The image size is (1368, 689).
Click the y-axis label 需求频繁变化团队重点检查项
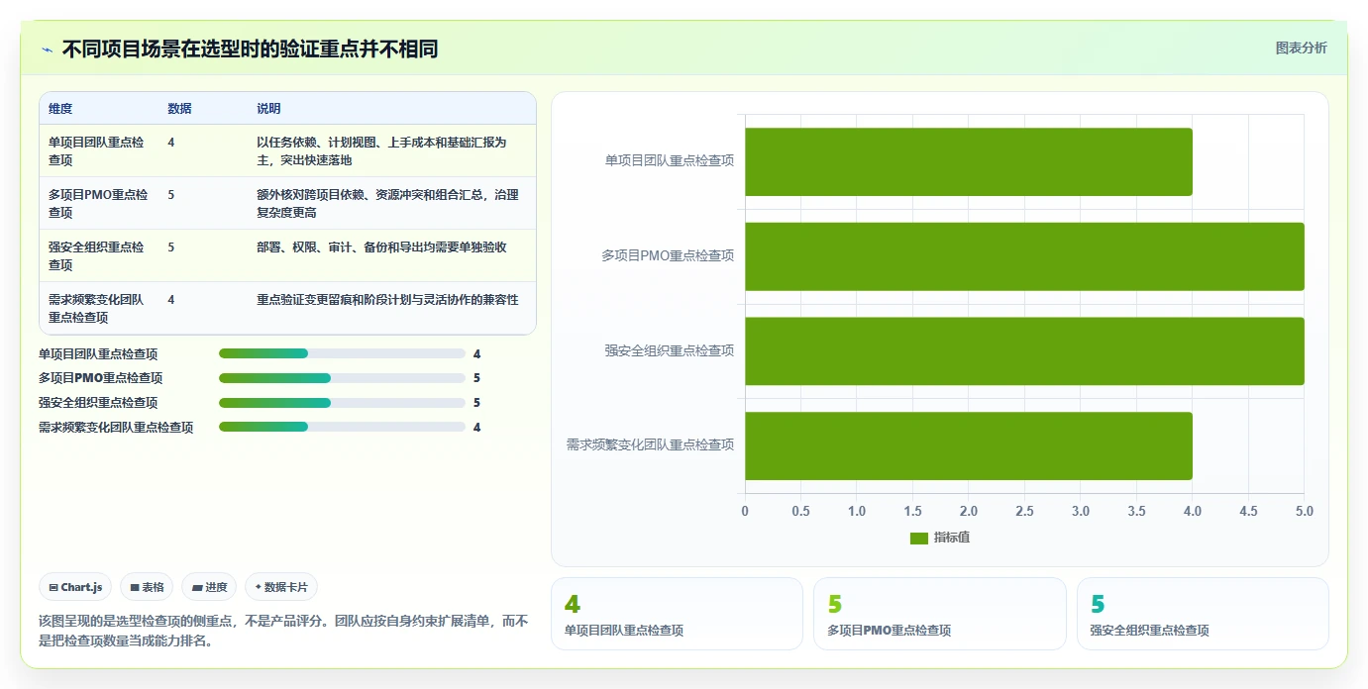coord(650,445)
